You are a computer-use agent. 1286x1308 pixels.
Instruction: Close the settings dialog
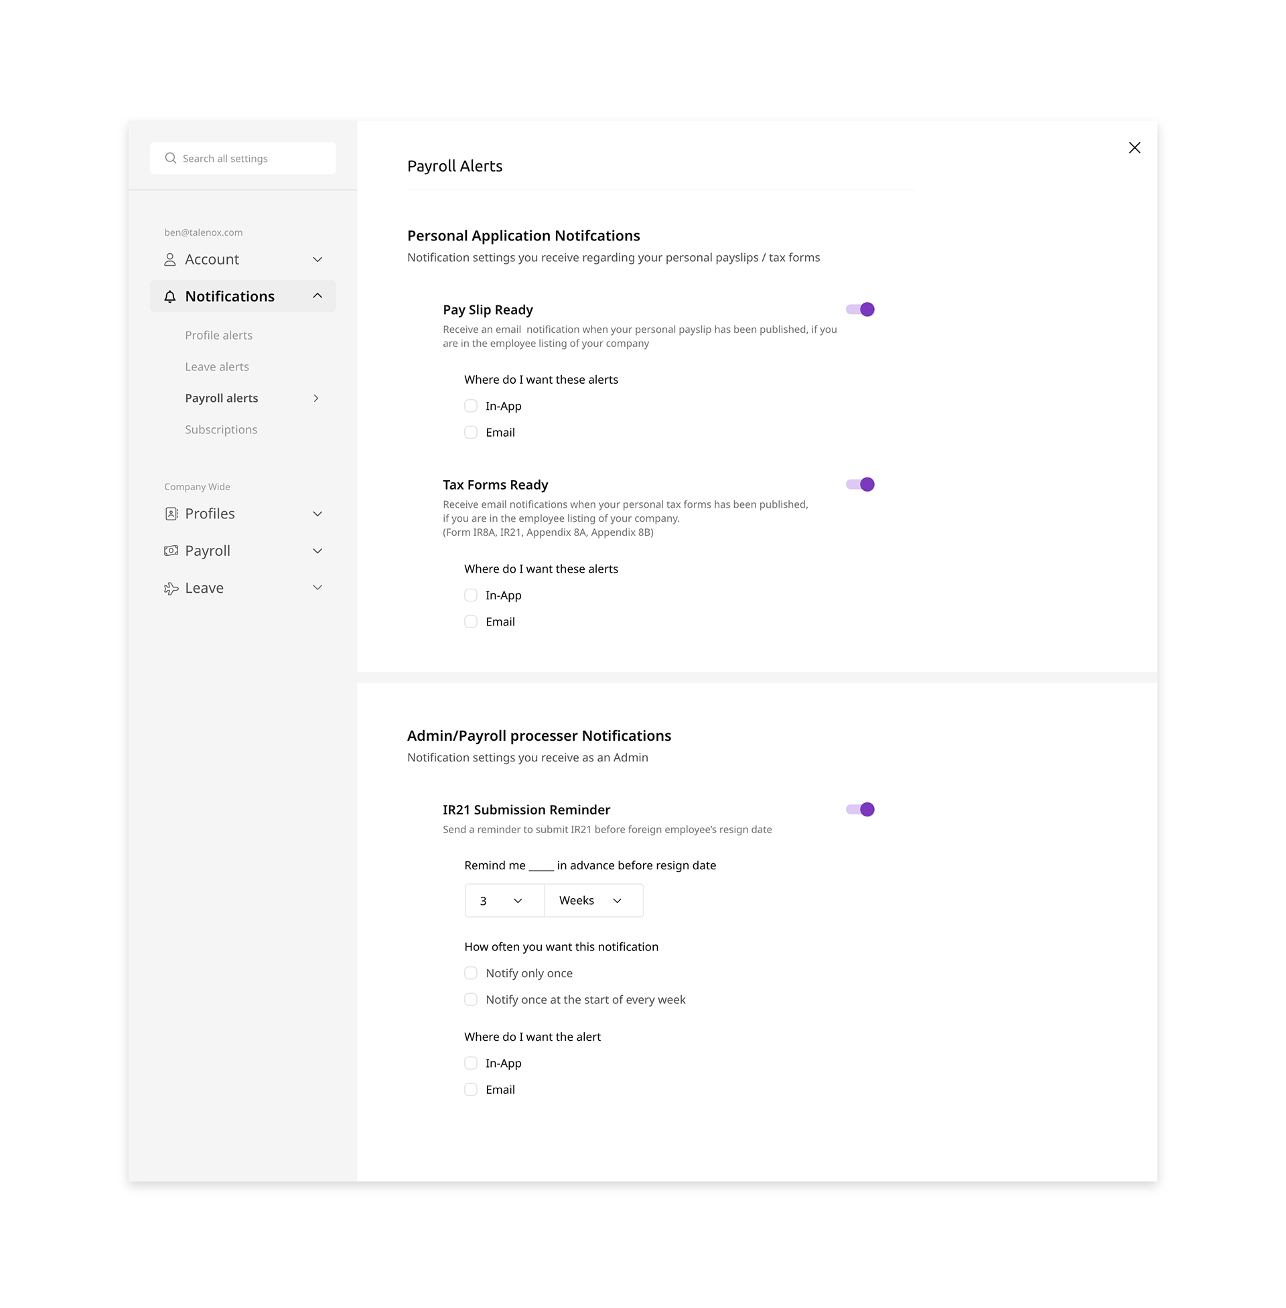pyautogui.click(x=1134, y=148)
